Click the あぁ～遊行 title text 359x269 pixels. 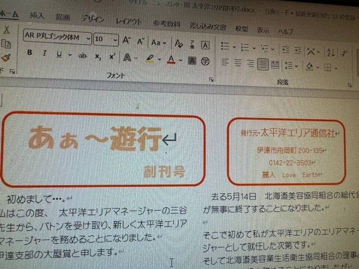point(95,138)
